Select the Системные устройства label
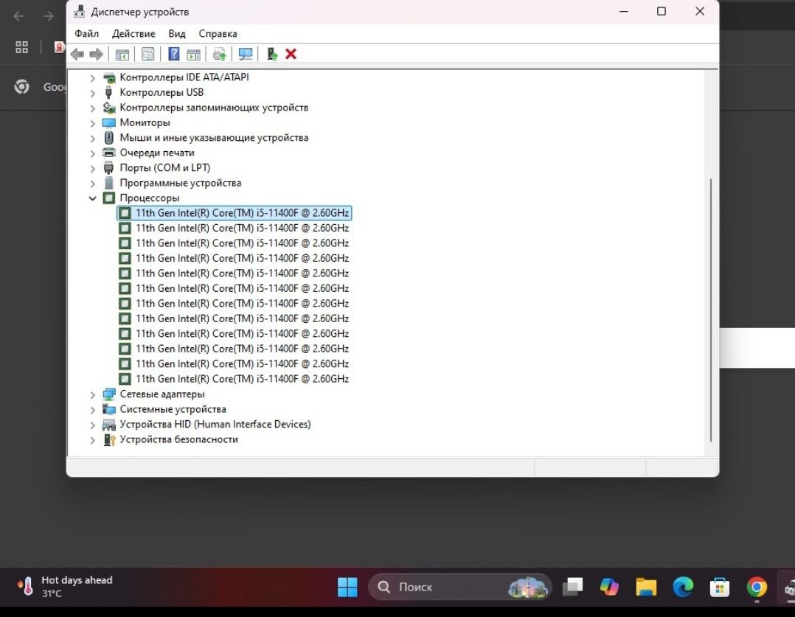The image size is (795, 617). [x=173, y=409]
